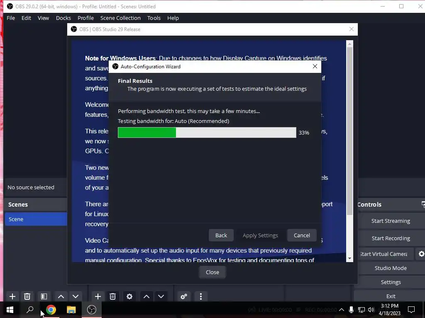Click release notes scrollbar down arrow

[349, 258]
